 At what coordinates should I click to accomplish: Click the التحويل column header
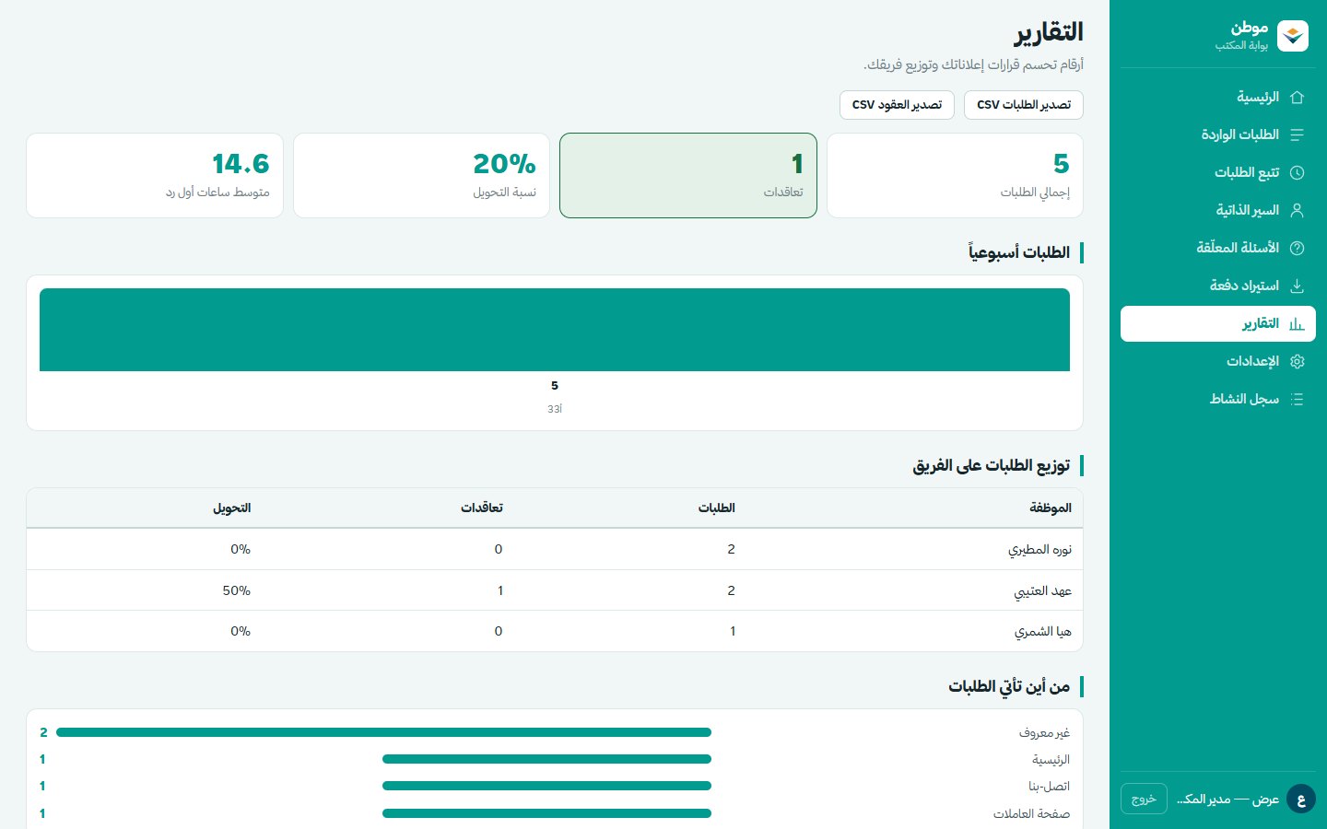(231, 508)
